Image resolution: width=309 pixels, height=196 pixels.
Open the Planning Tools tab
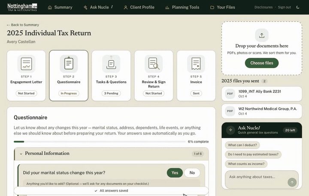pos(182,7)
